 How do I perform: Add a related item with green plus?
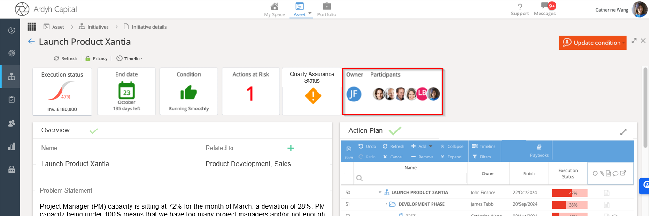point(291,148)
